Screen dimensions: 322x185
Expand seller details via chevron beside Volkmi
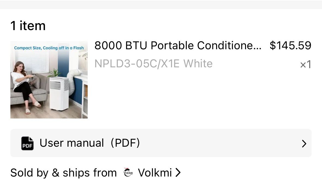[178, 173]
